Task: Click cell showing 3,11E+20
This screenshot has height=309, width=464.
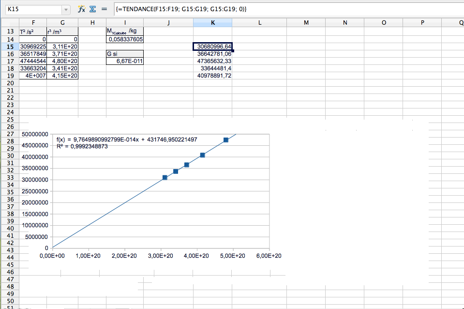Action: coord(62,46)
